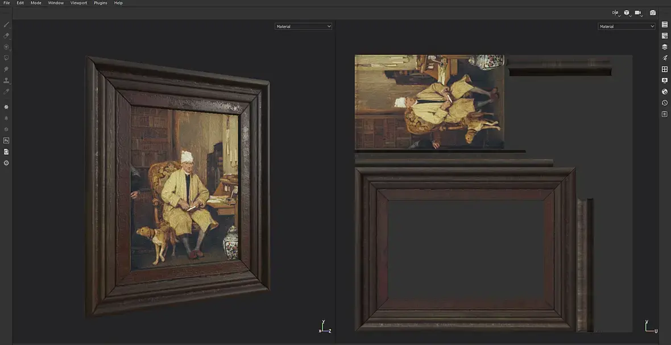Image resolution: width=671 pixels, height=345 pixels.
Task: Click the screenshot camera icon
Action: (x=653, y=13)
